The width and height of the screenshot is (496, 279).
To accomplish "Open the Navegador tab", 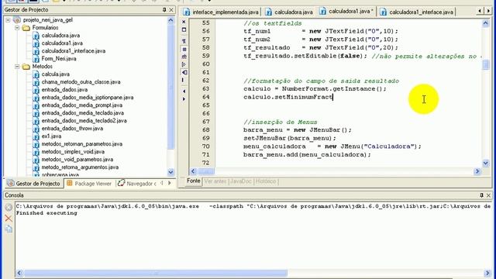I will [x=137, y=184].
